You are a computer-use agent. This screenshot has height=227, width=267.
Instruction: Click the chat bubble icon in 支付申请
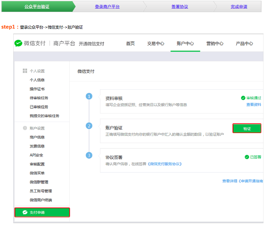pos(25,213)
